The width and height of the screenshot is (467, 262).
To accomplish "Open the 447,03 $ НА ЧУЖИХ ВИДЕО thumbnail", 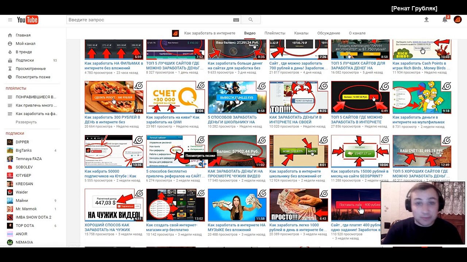I will 114,205.
